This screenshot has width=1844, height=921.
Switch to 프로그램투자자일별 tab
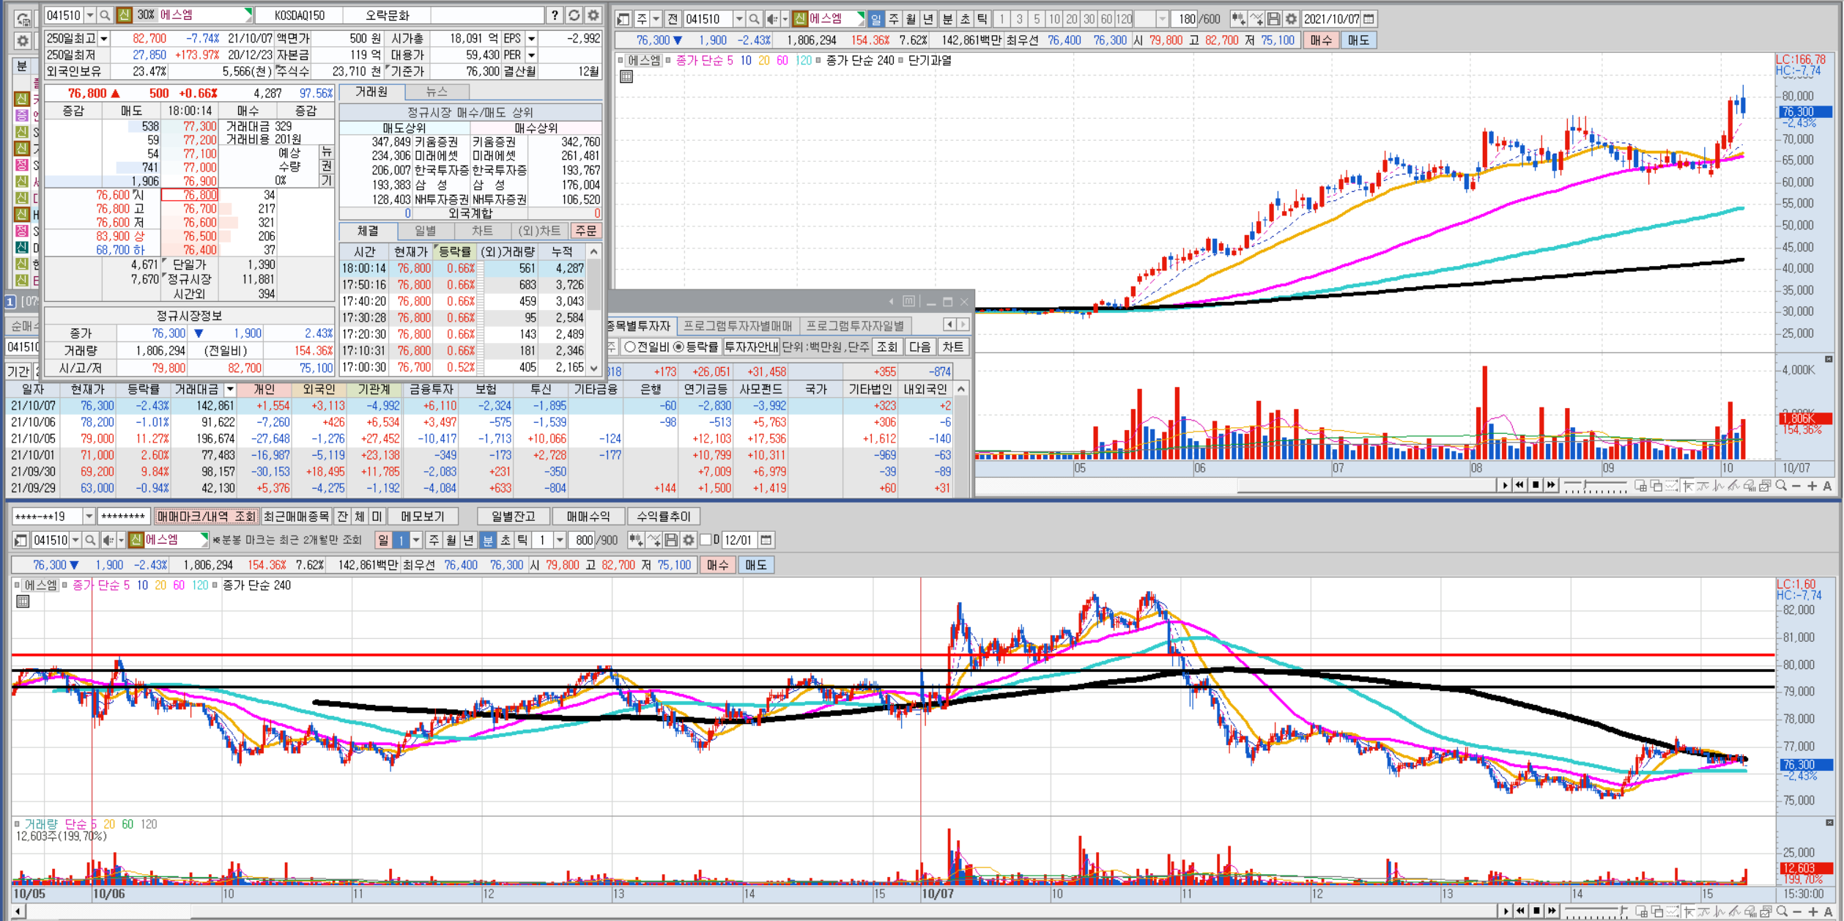coord(855,325)
